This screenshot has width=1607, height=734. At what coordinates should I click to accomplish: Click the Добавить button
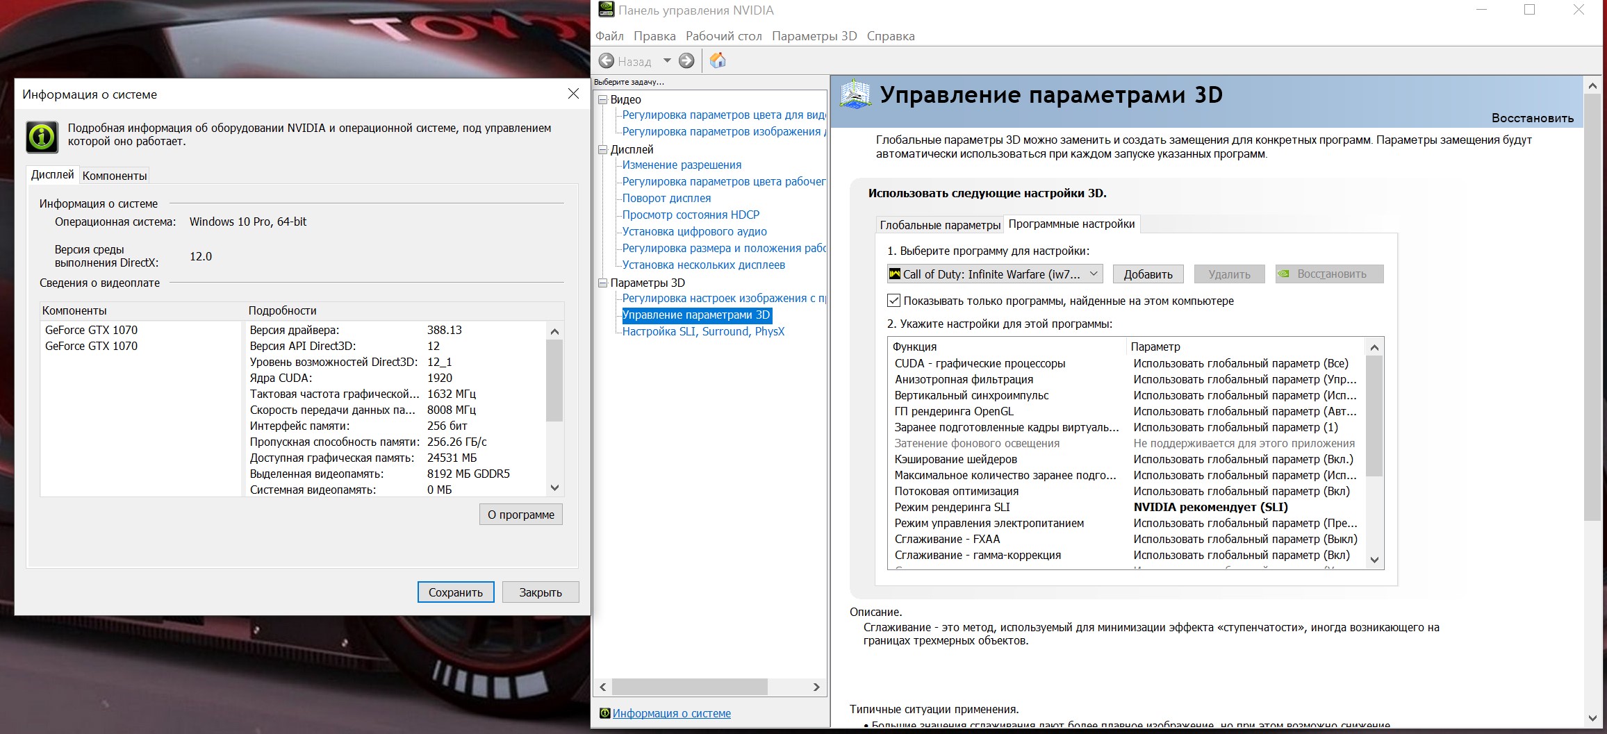(x=1148, y=274)
